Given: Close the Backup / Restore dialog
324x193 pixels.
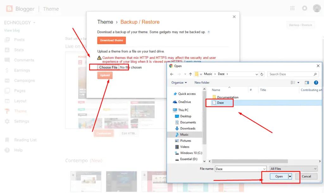Looking at the screenshot, I should click(234, 17).
